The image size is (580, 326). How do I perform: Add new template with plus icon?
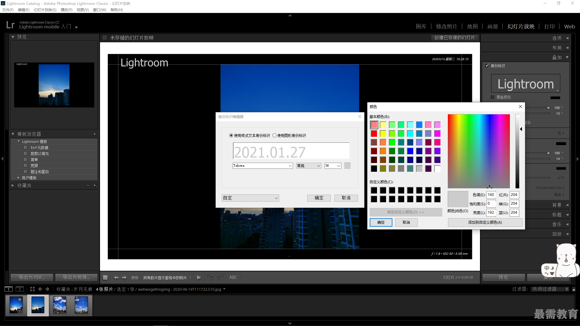(x=95, y=134)
